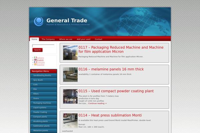Click the UK flag icon

35,60
